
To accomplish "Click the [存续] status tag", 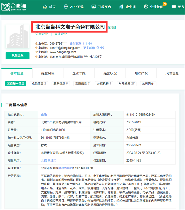I will (x=112, y=28).
